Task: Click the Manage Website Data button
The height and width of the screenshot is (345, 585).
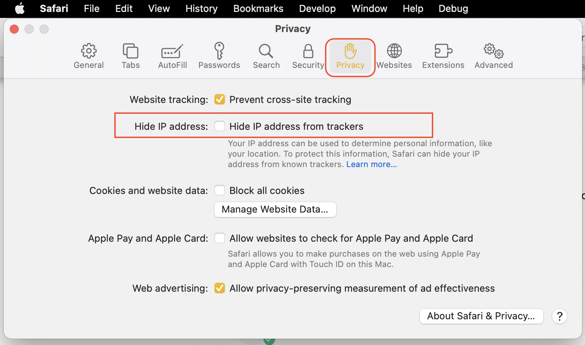Action: pos(275,209)
